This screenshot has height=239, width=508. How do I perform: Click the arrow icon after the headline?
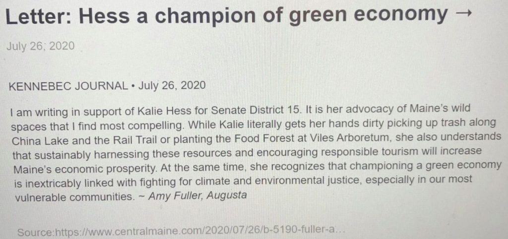[462, 14]
